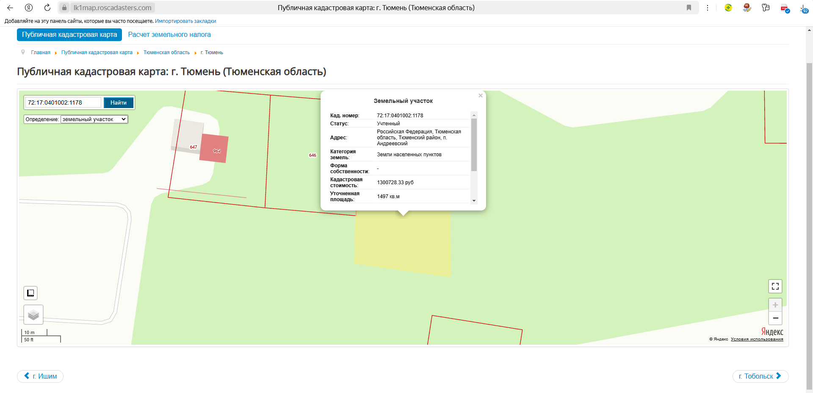813x393 pixels.
Task: Show downloads with the 92 badge icon
Action: 804,8
